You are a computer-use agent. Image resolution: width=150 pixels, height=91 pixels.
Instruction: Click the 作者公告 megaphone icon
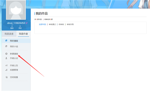(x=6, y=65)
